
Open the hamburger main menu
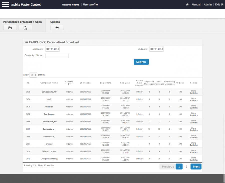tap(5, 4)
